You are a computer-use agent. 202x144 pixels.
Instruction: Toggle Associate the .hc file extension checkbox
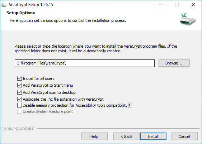click(x=19, y=99)
